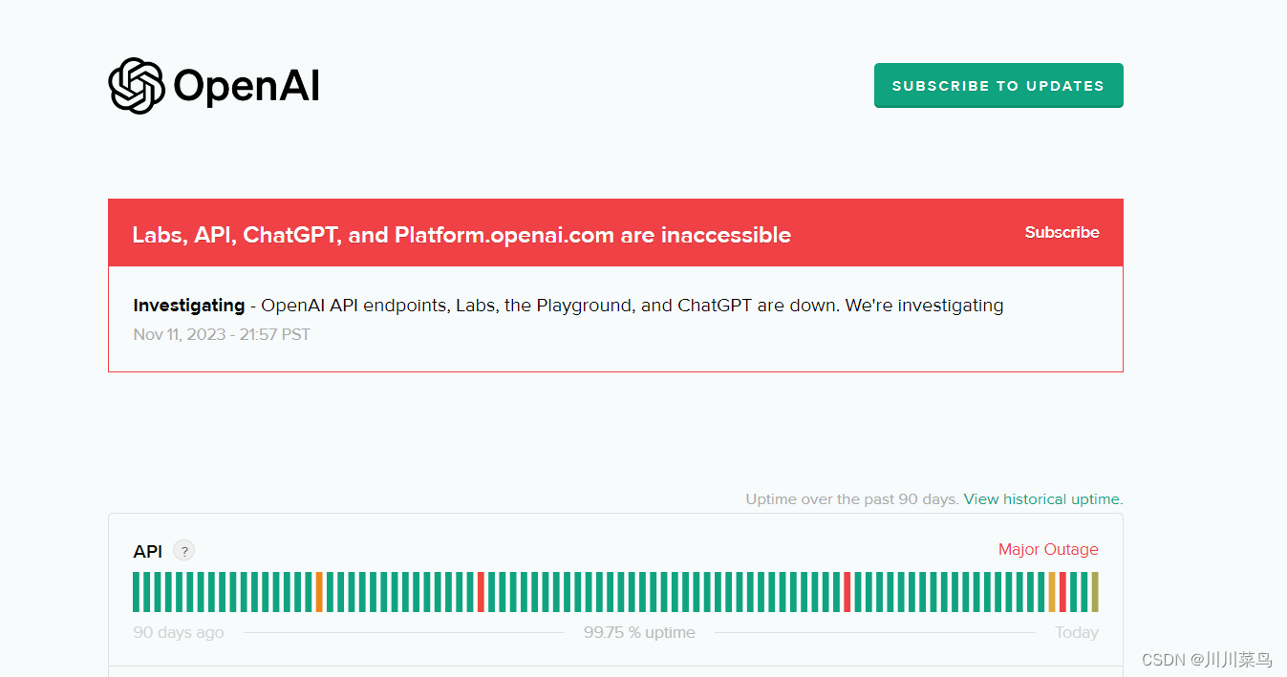Screen dimensions: 1287x677
Task: Click Subscribe in the red incident banner
Action: (x=1062, y=232)
